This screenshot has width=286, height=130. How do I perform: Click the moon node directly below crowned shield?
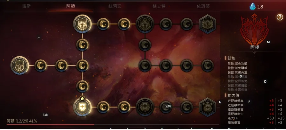pos(145,45)
